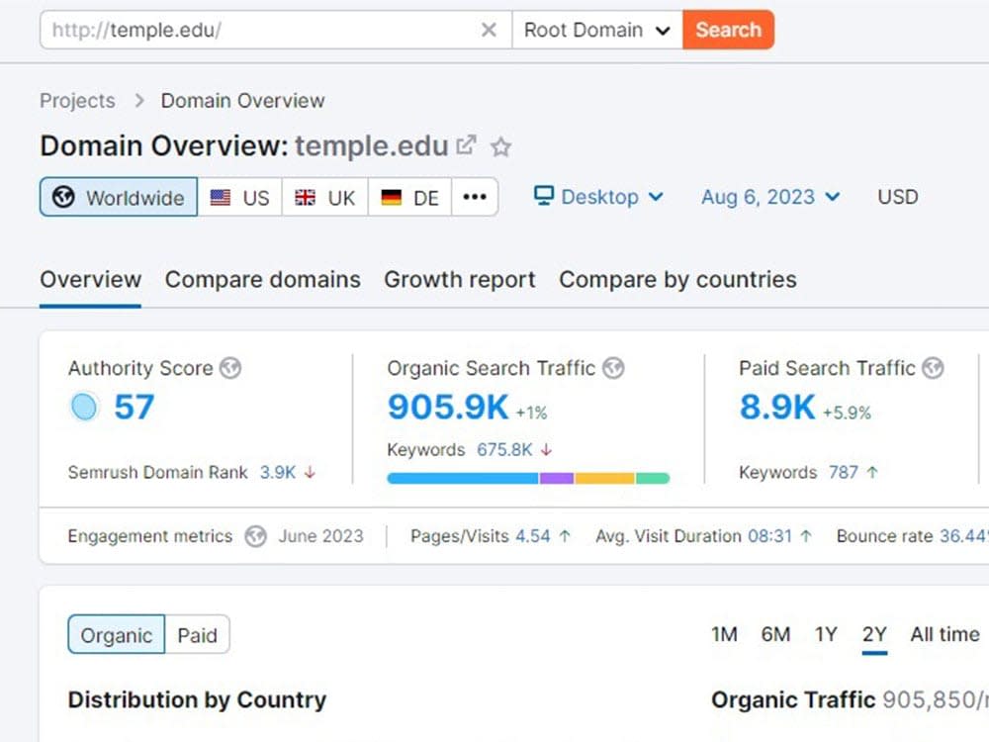Click the desktop monitor icon
Screen dimensions: 989x742
tap(543, 196)
